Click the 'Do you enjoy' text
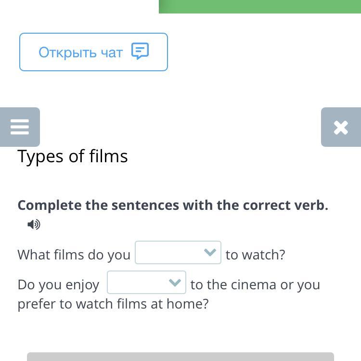 point(58,284)
